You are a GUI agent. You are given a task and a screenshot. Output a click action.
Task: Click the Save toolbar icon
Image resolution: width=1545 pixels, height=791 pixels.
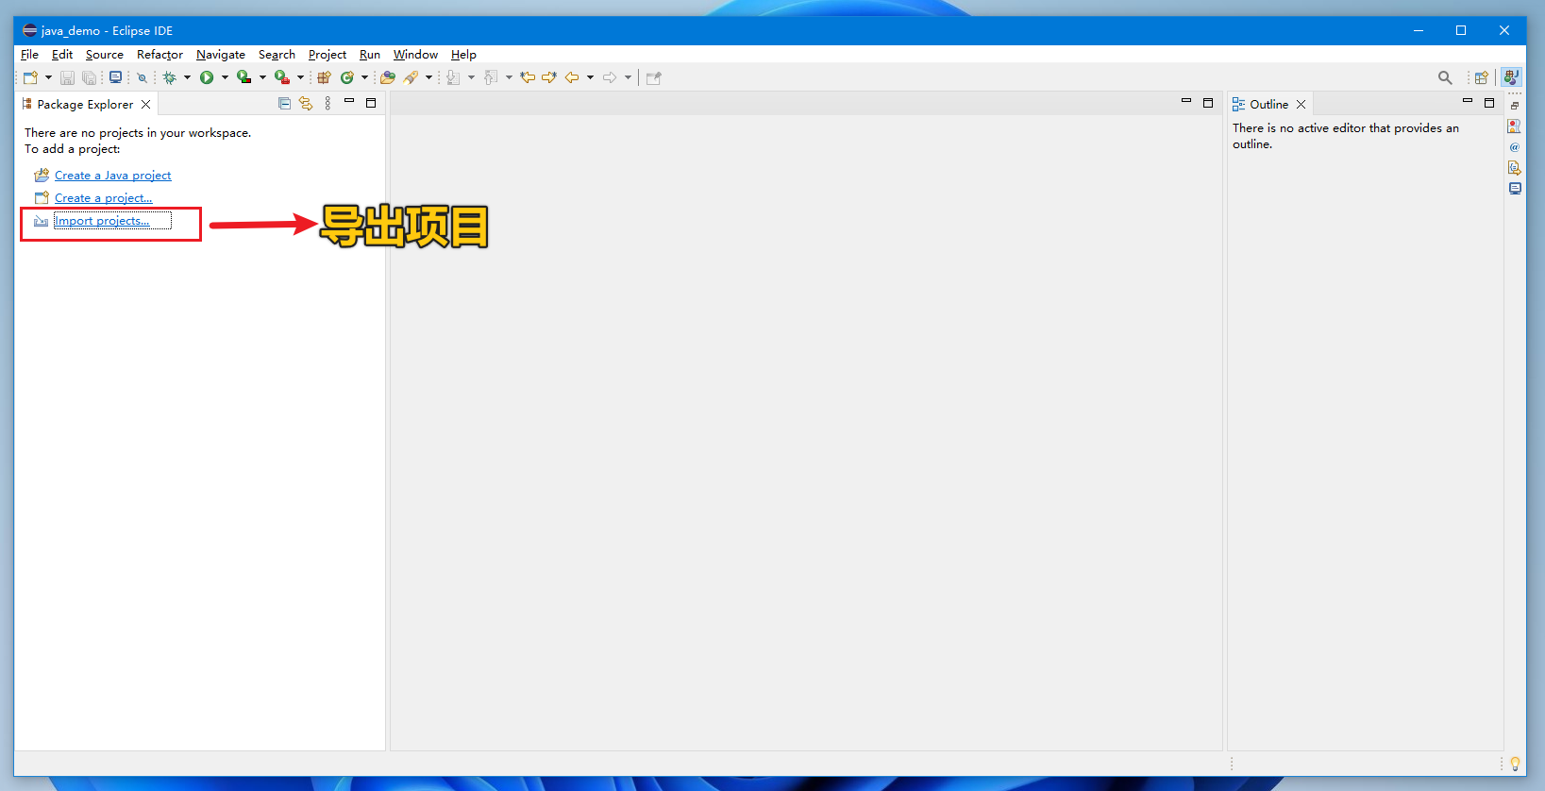point(67,77)
